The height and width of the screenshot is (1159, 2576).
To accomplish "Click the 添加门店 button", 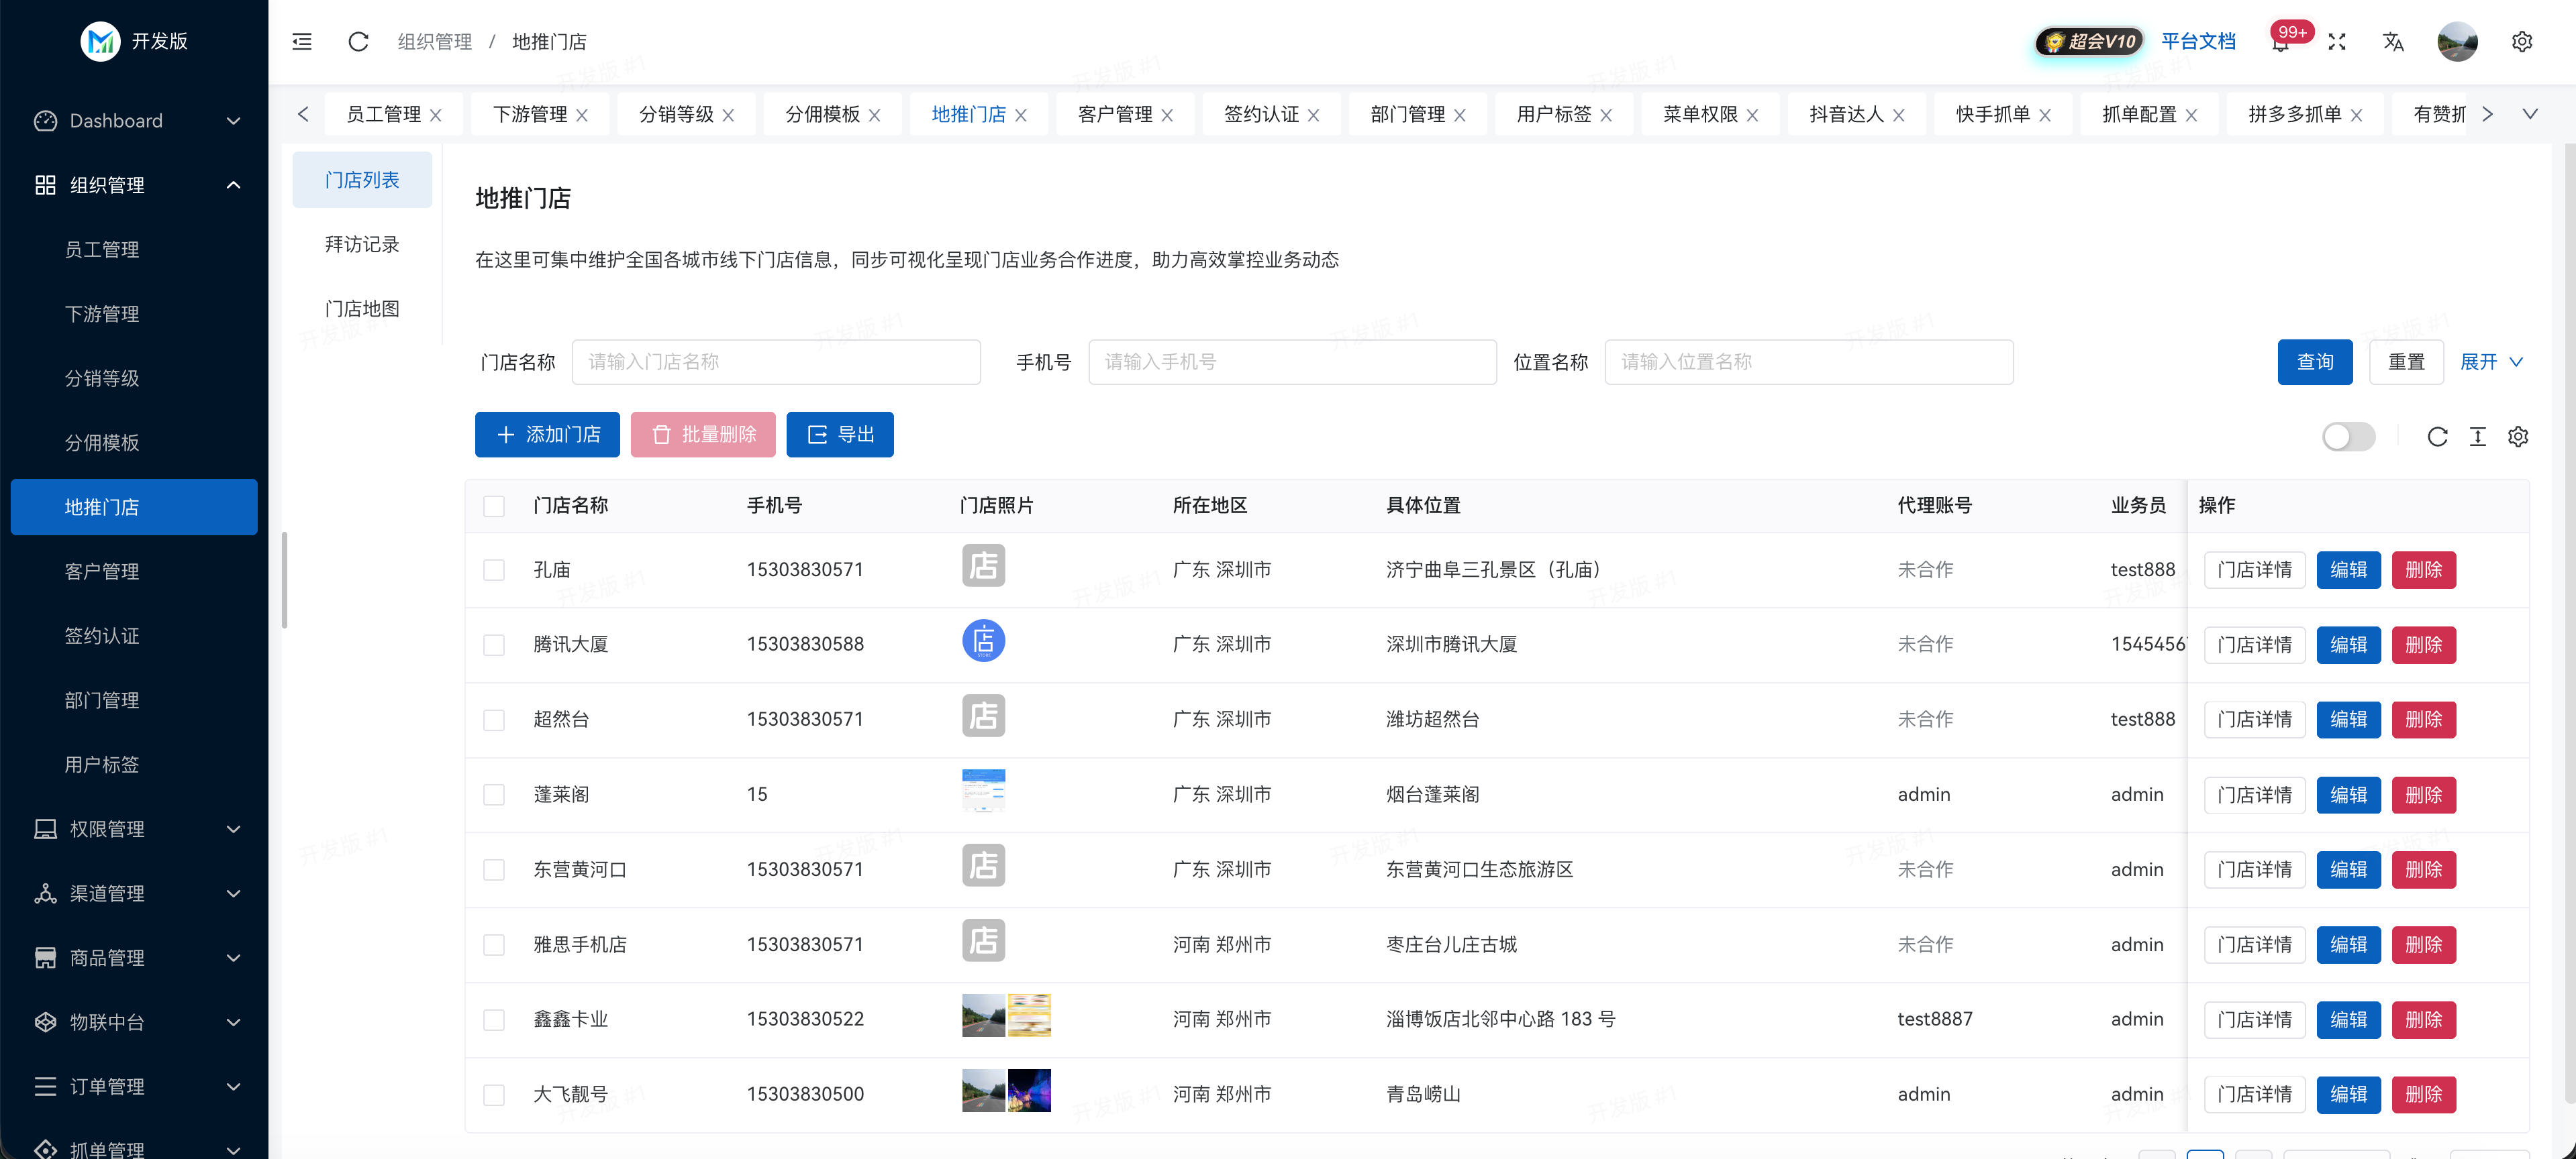I will [547, 435].
